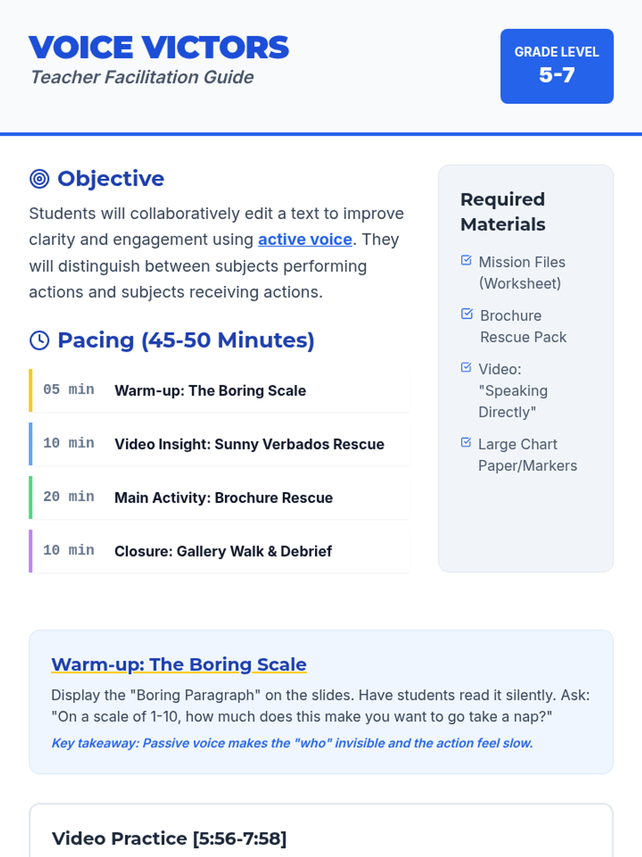This screenshot has width=642, height=857.
Task: Click the Video Practice [5:56-7:58] heading
Action: [x=169, y=838]
